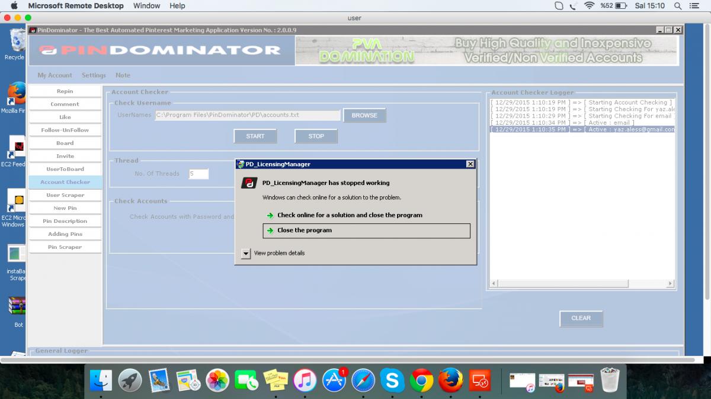The width and height of the screenshot is (711, 399).
Task: Launch Launchpad rocket icon in dock
Action: [x=130, y=381]
